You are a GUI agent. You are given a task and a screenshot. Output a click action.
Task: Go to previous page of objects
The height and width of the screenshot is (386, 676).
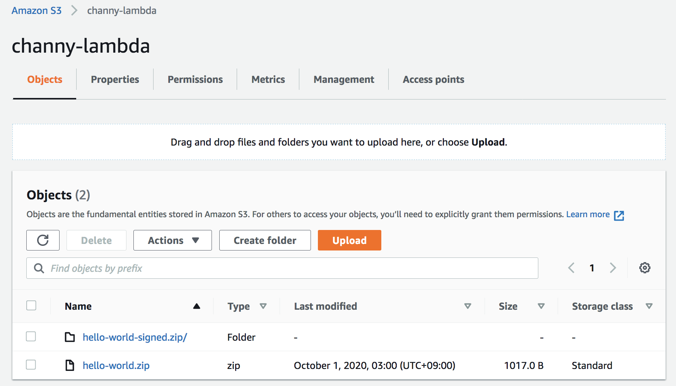(x=571, y=268)
